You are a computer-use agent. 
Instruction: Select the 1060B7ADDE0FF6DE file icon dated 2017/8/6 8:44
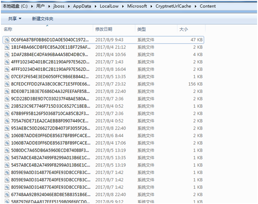[x=7, y=136]
